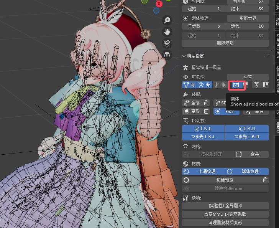279x228 pixels.
Task: Click 材质 material section icon
Action: pyautogui.click(x=185, y=164)
